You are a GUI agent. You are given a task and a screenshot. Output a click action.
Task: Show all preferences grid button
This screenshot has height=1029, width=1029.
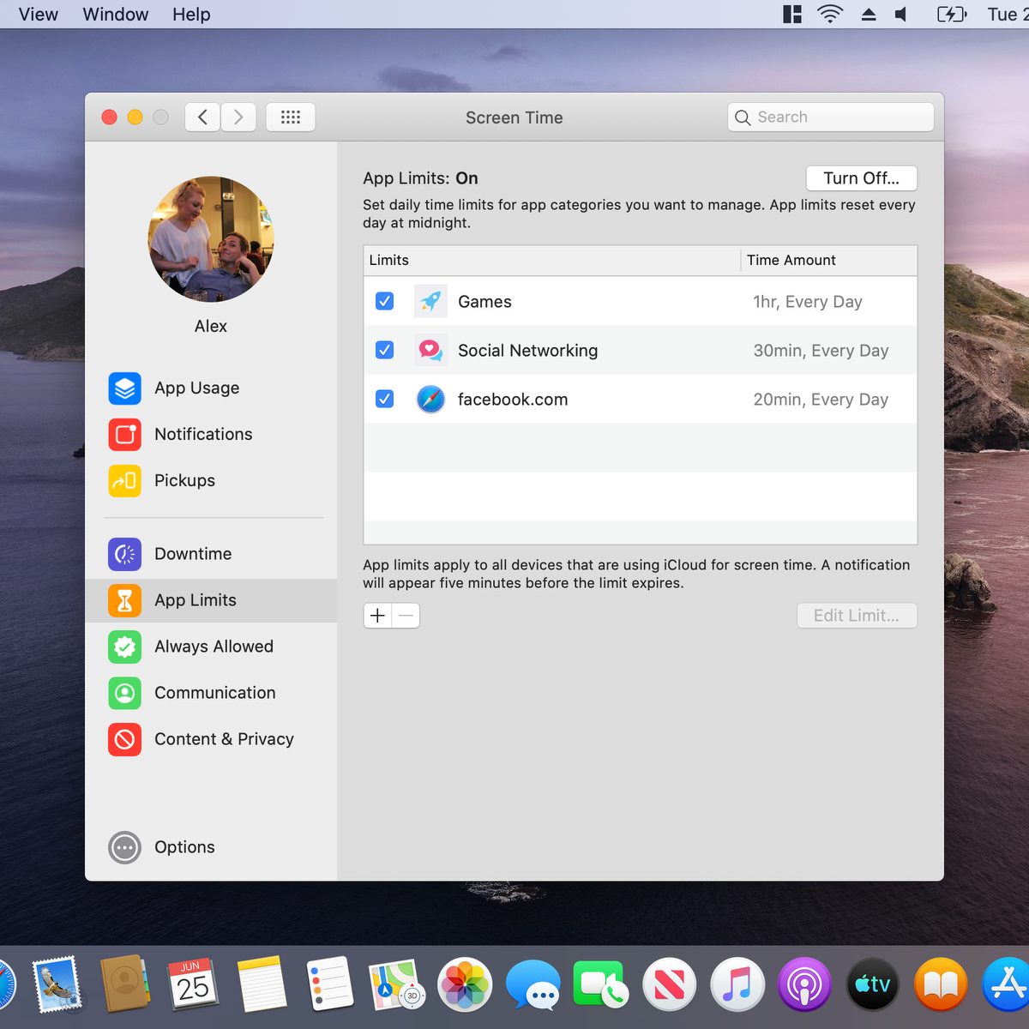pyautogui.click(x=291, y=117)
